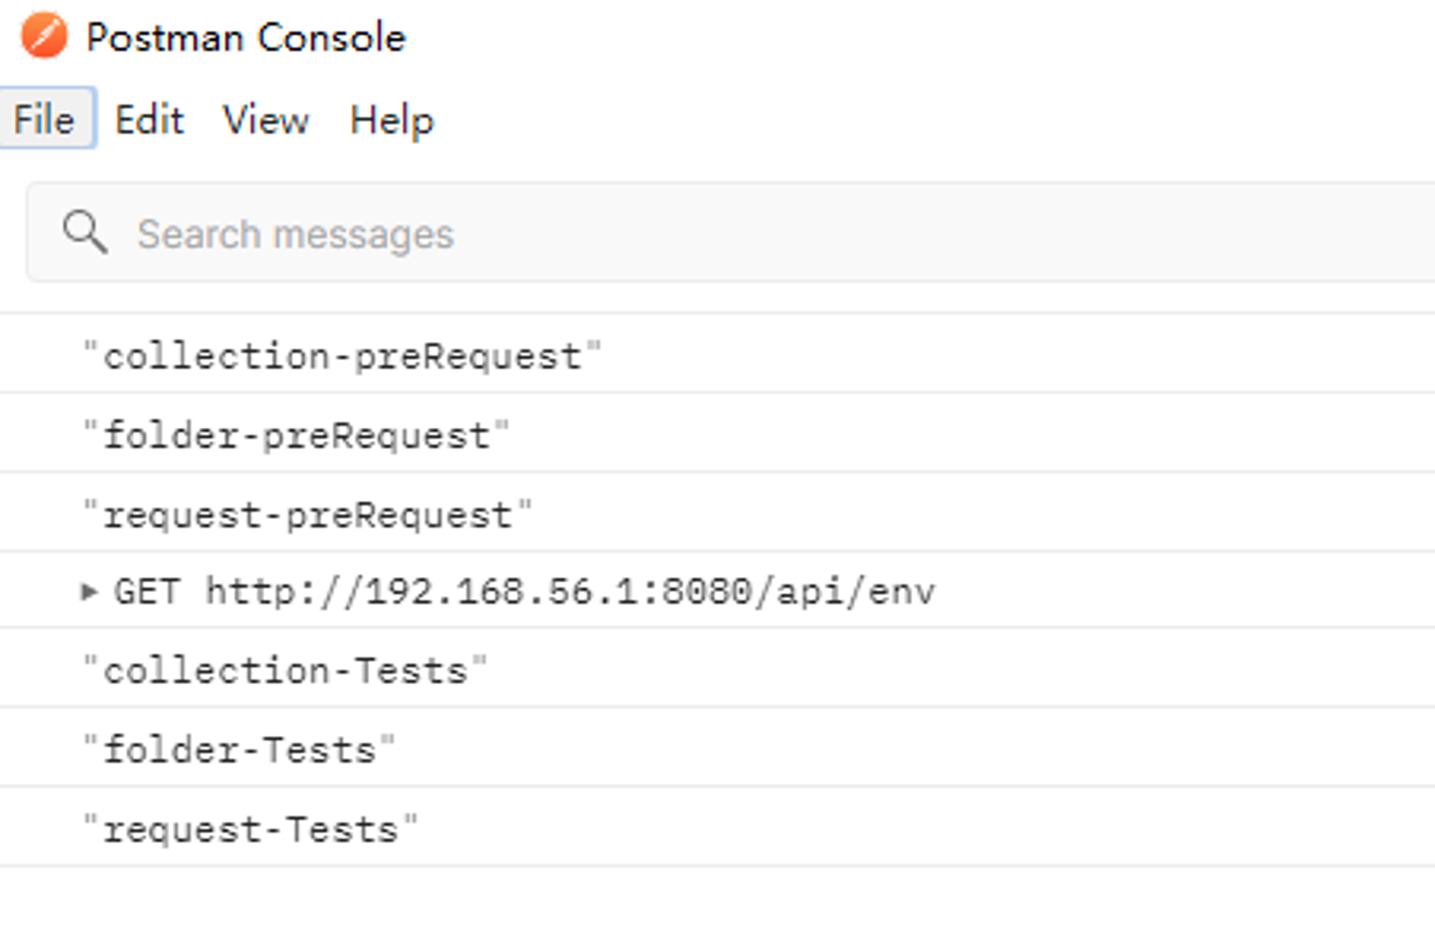Select the "collection-Tests" log line
Viewport: 1435px width, 934px height.
click(x=717, y=668)
